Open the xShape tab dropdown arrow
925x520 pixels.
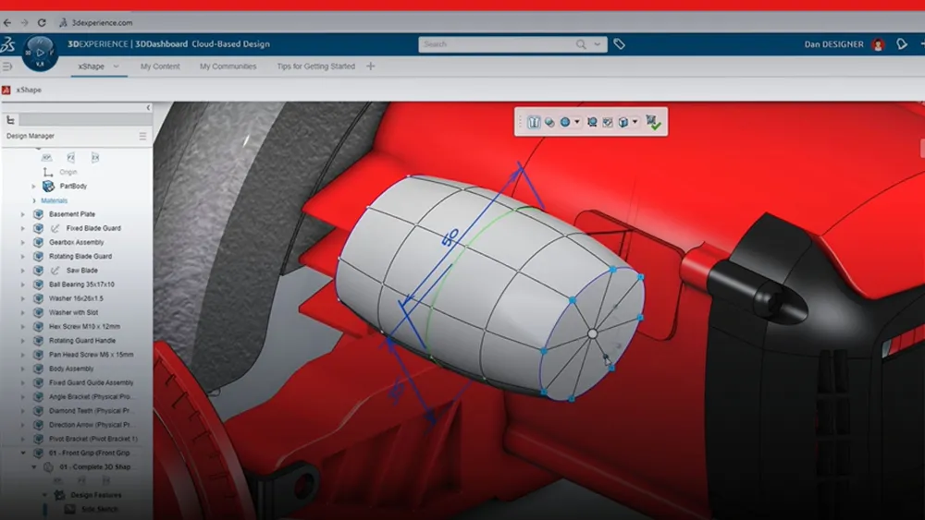click(117, 67)
